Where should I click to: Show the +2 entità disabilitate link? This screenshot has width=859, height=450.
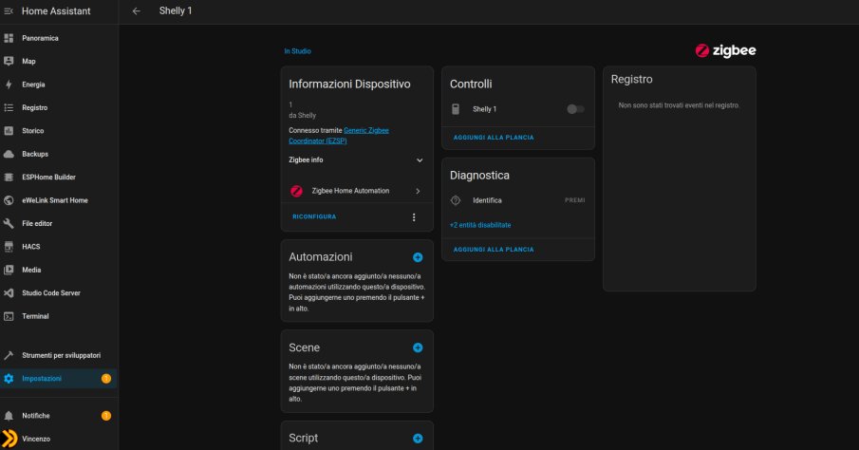(x=480, y=225)
